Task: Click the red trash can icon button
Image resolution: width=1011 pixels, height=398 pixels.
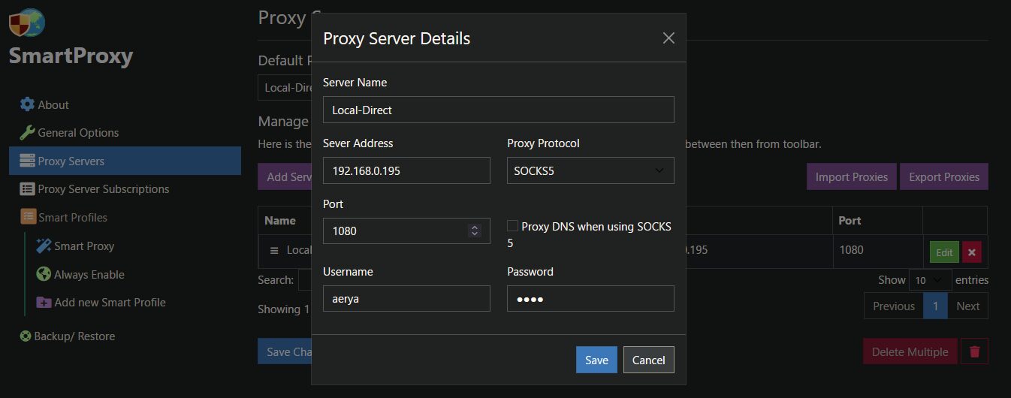Action: click(x=975, y=351)
